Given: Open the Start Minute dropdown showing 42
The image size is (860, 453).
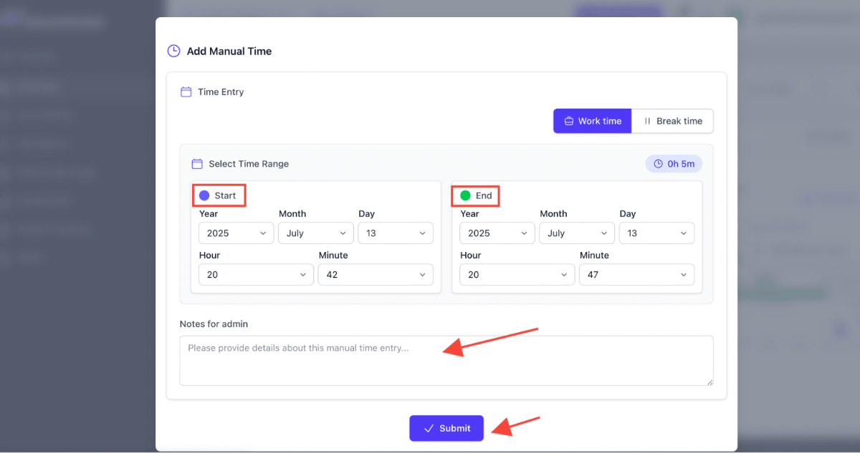Looking at the screenshot, I should point(376,274).
